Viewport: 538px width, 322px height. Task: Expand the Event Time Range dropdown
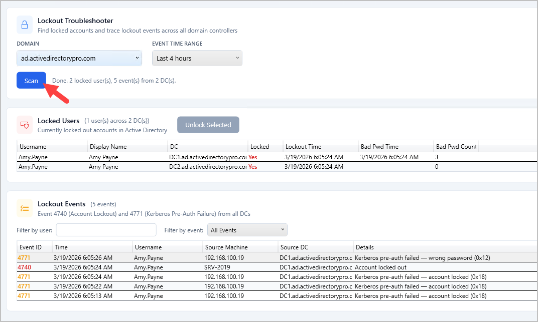(197, 58)
